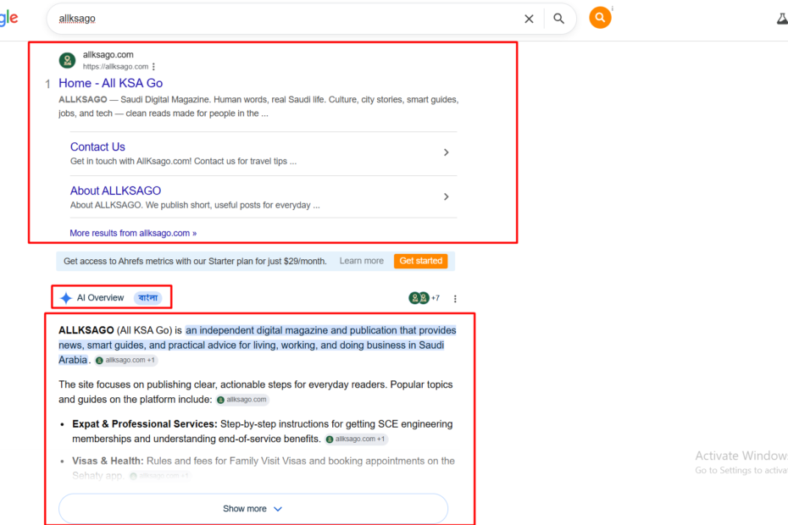Open the Contact Us sitelink
Image resolution: width=788 pixels, height=525 pixels.
pos(97,146)
